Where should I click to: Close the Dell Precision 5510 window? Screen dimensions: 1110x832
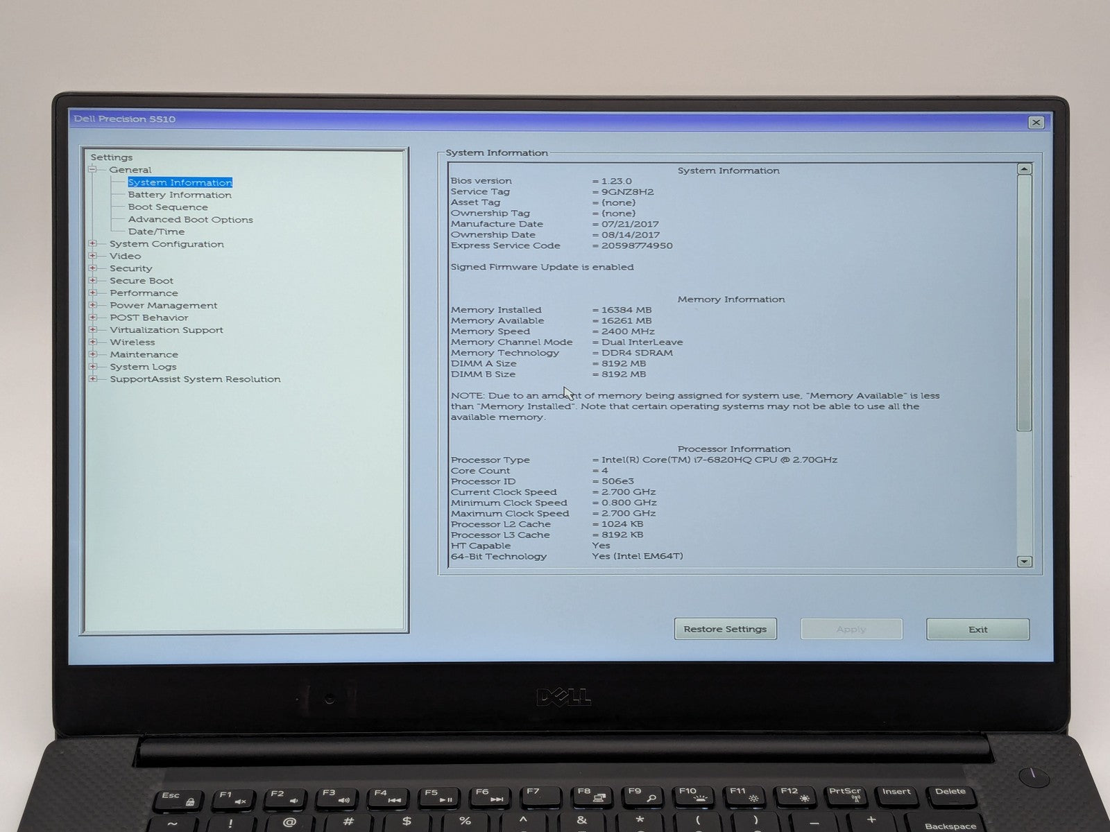point(1036,122)
